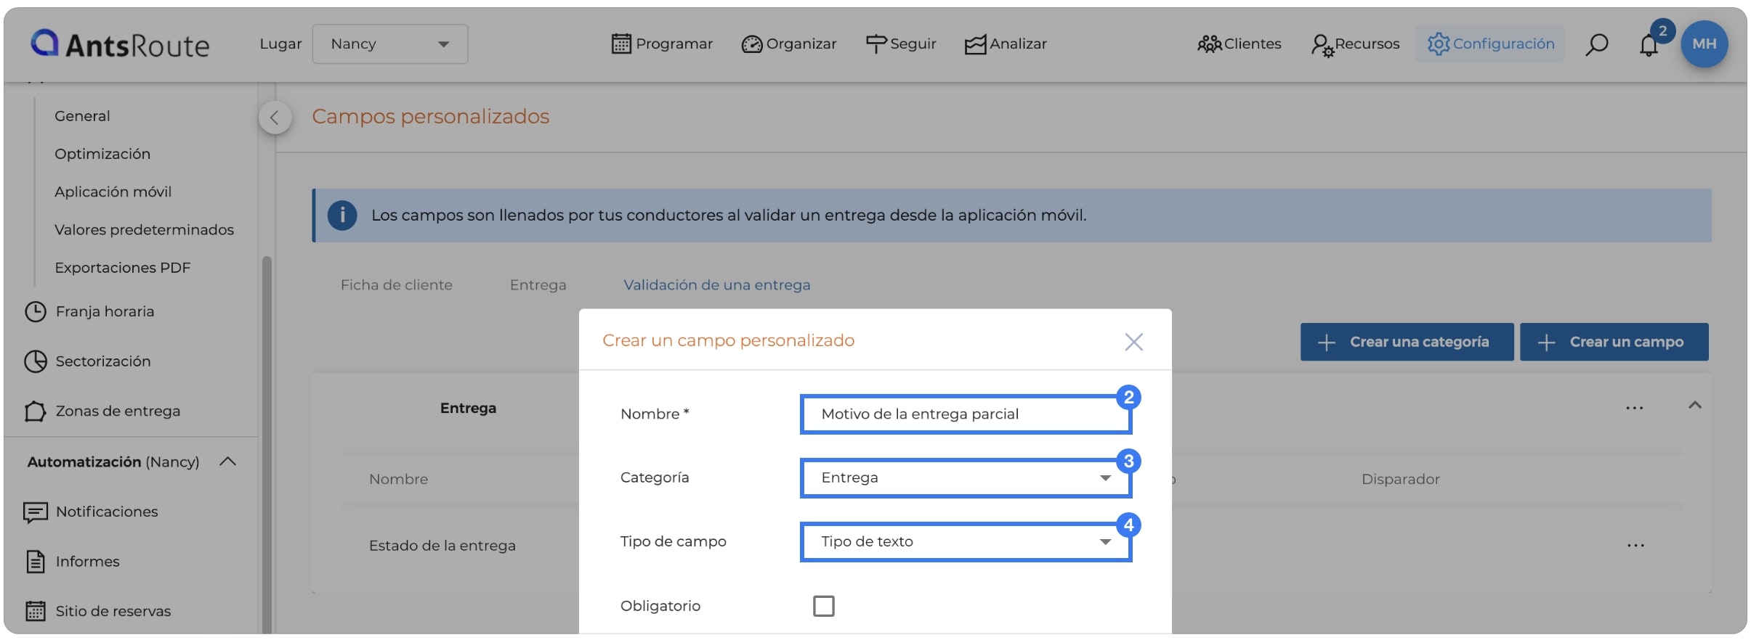This screenshot has width=1751, height=640.
Task: Open Configuración settings
Action: [x=1490, y=44]
